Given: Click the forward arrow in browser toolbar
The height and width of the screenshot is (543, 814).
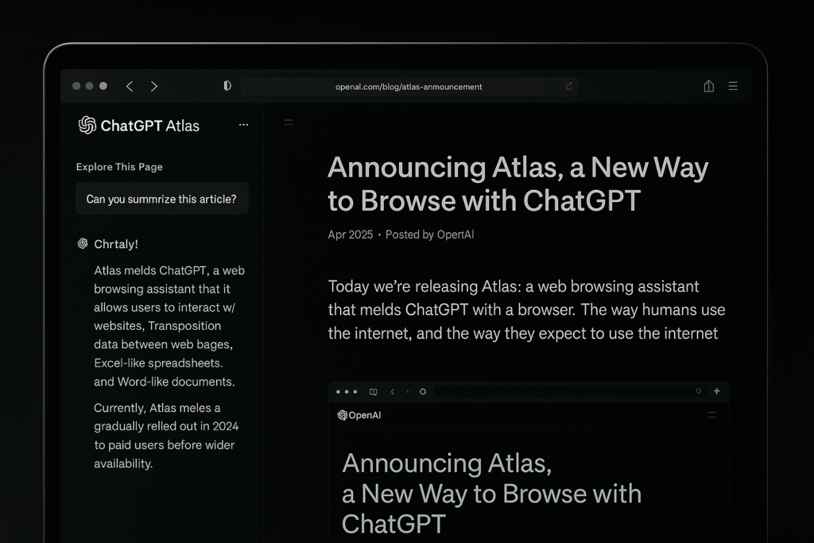Looking at the screenshot, I should pyautogui.click(x=154, y=86).
